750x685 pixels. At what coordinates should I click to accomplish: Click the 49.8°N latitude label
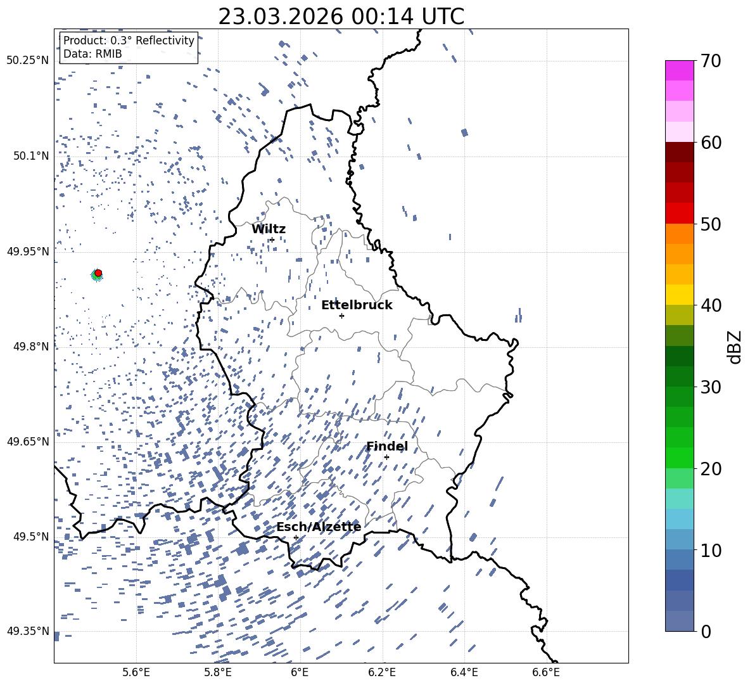30,347
